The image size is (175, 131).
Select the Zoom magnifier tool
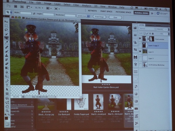click(x=7, y=111)
